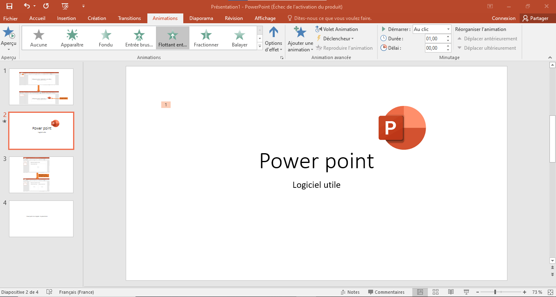Go to the Transitions tab

(x=129, y=18)
